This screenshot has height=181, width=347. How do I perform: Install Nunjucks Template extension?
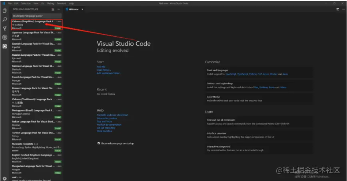point(58,151)
